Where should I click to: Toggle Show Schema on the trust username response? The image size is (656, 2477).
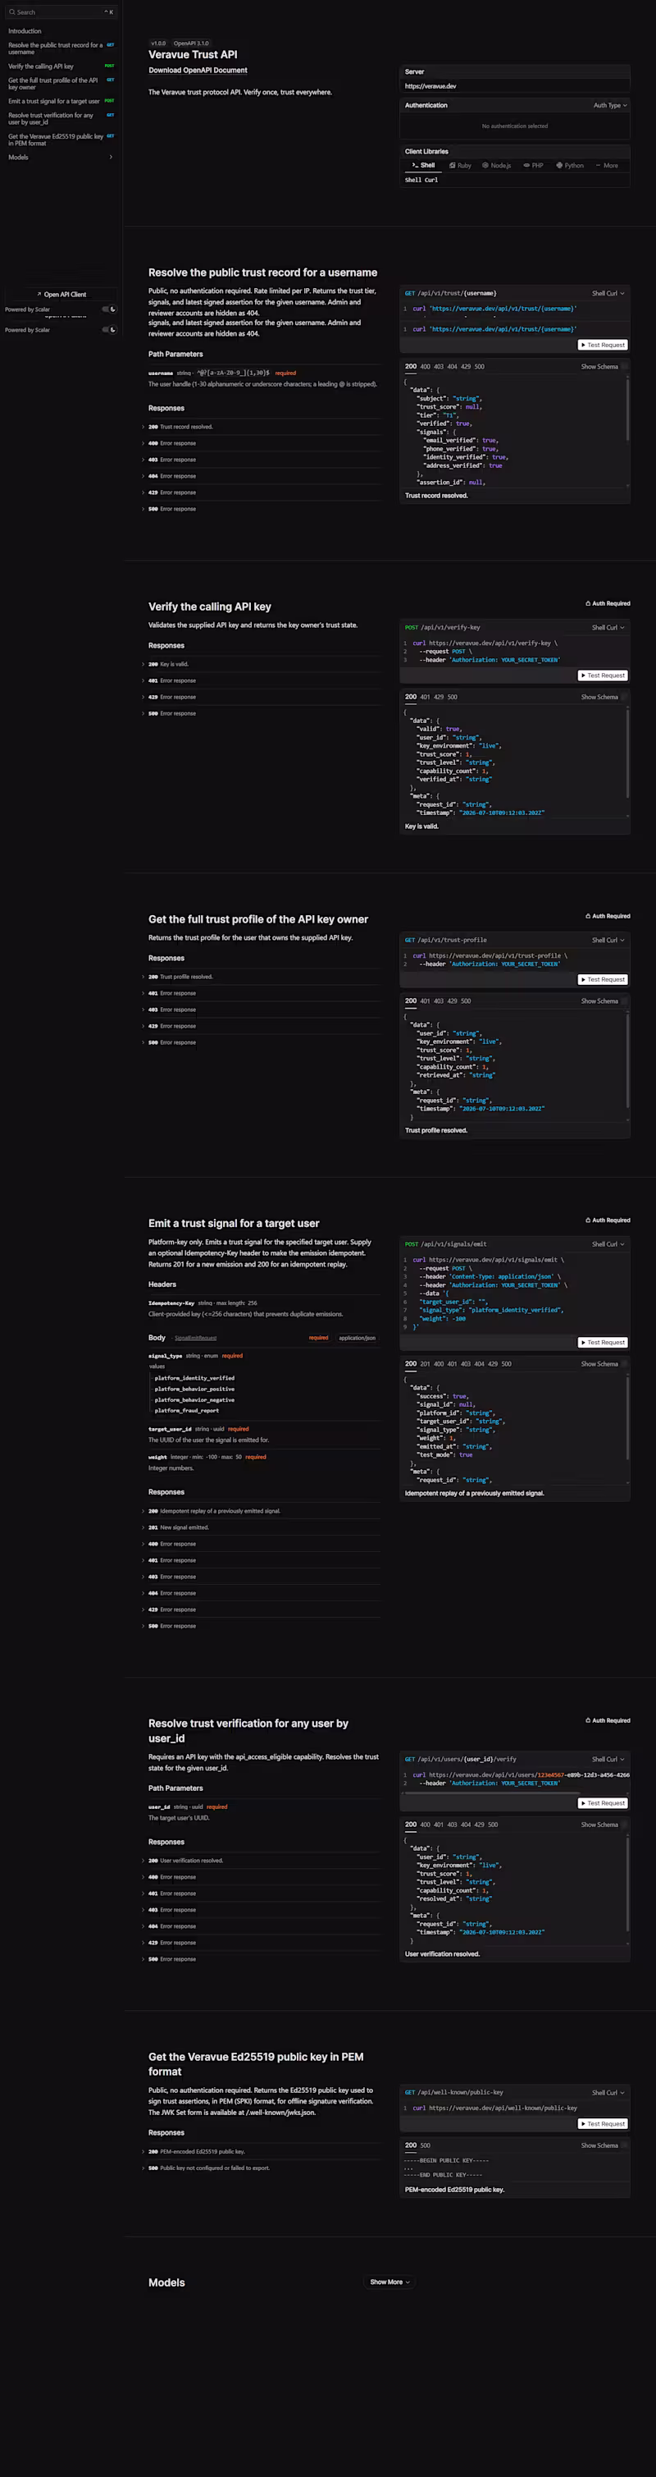pos(604,366)
